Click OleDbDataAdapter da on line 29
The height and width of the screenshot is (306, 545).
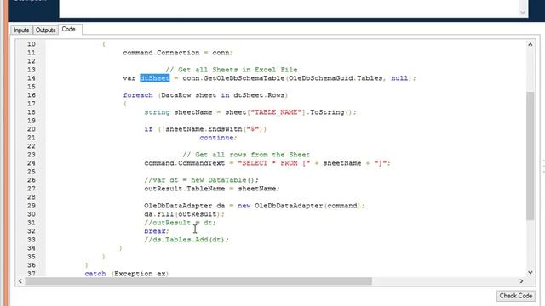coord(185,206)
